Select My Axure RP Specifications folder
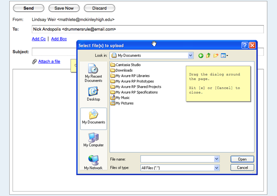The width and height of the screenshot is (277, 196). 134,92
